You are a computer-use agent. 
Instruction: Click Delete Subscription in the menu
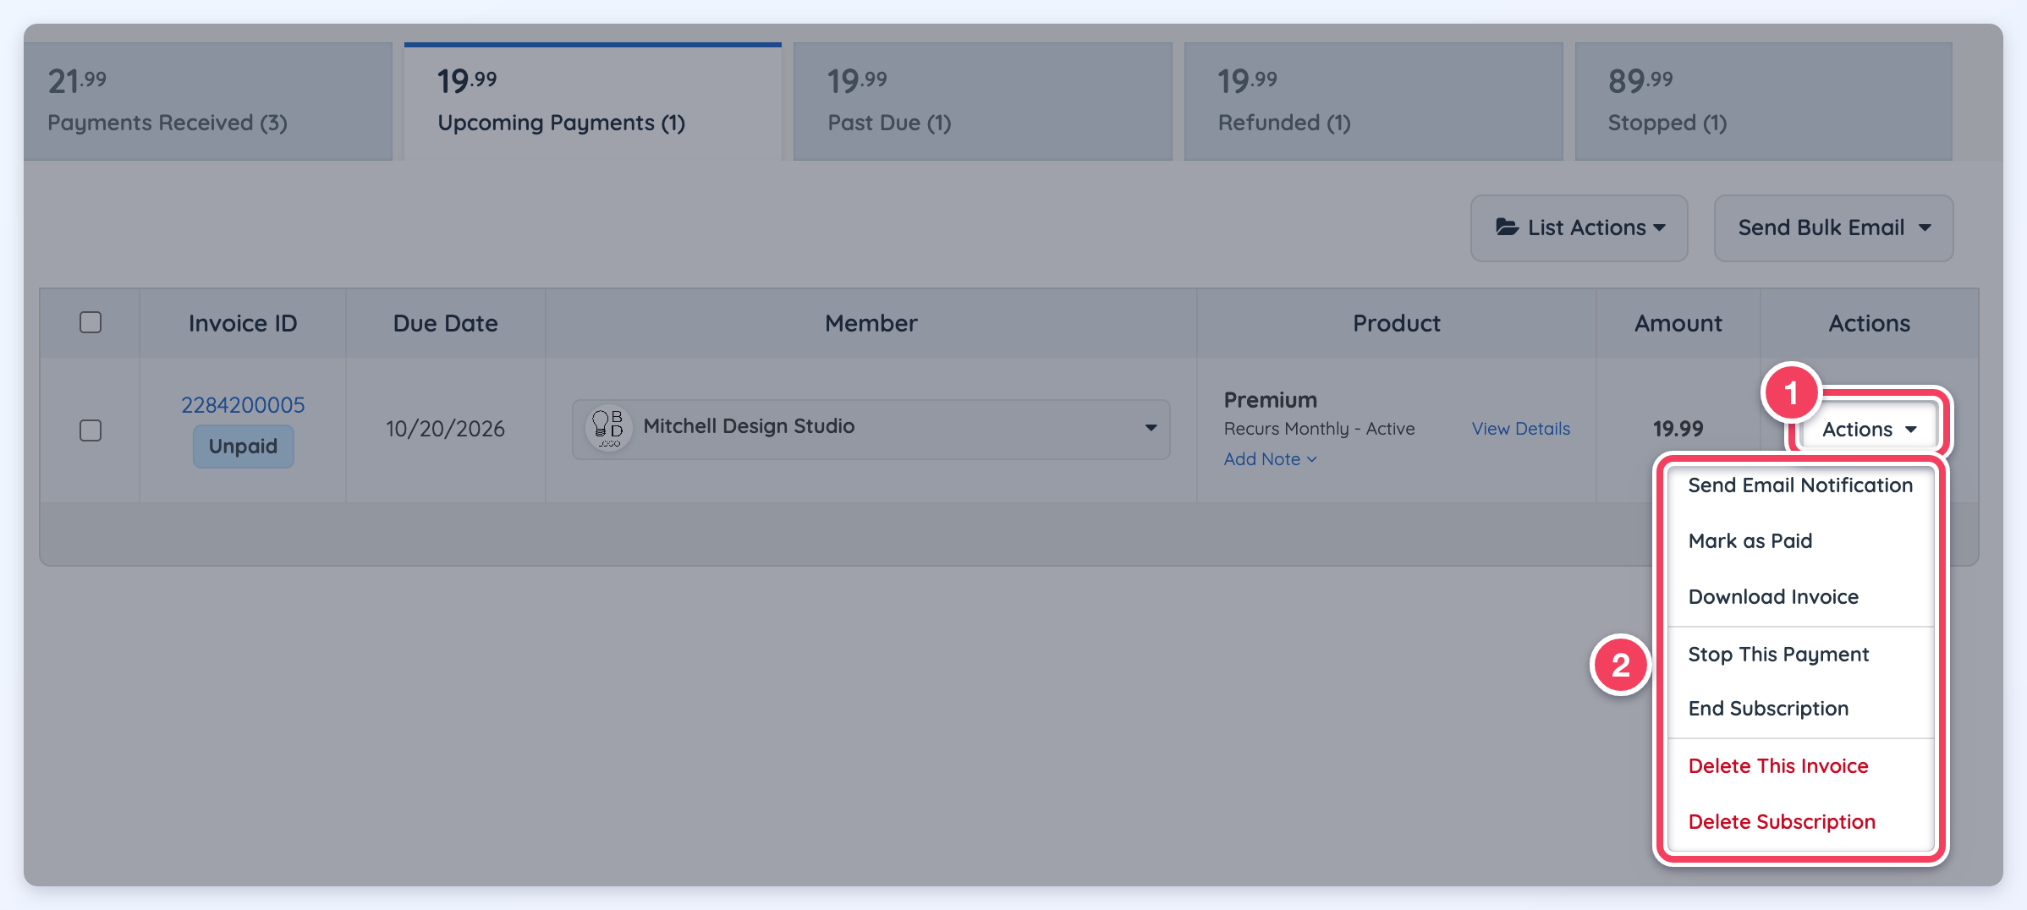[x=1800, y=822]
